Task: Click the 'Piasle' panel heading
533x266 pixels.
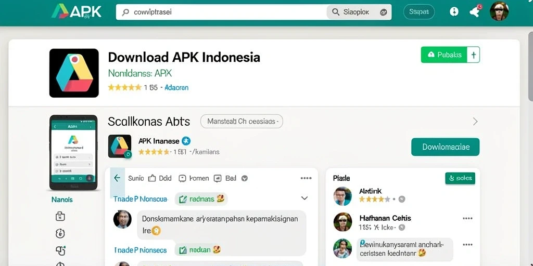Action: coord(341,178)
